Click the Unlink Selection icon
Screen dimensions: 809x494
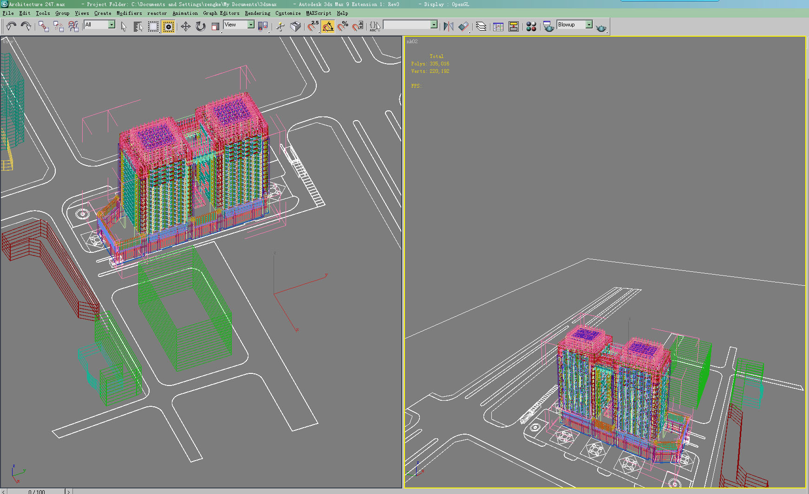[x=59, y=26]
